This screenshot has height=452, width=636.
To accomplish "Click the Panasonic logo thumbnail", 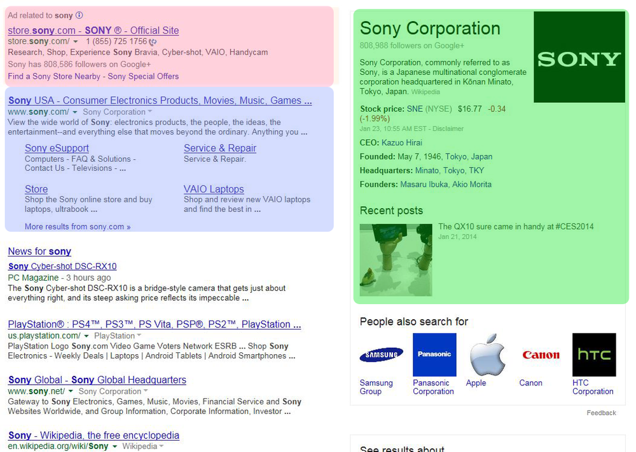I will (434, 354).
